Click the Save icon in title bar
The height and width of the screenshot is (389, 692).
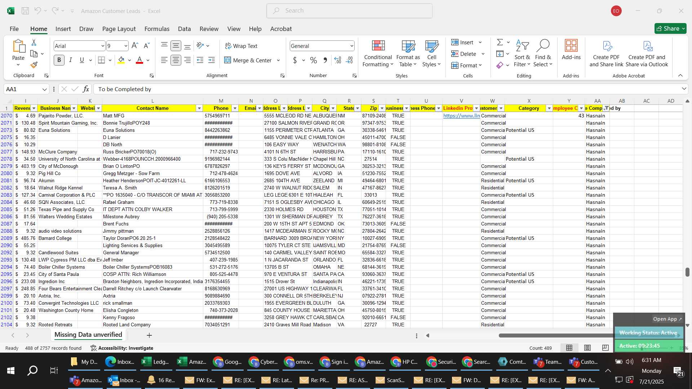(x=25, y=11)
